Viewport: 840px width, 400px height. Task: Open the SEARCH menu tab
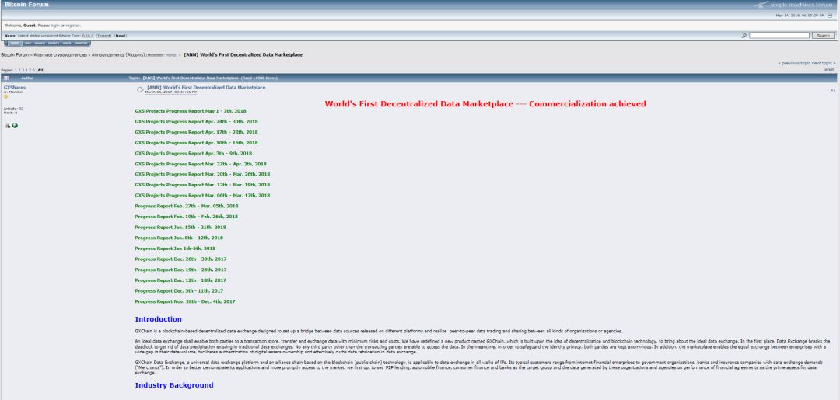pyautogui.click(x=40, y=43)
